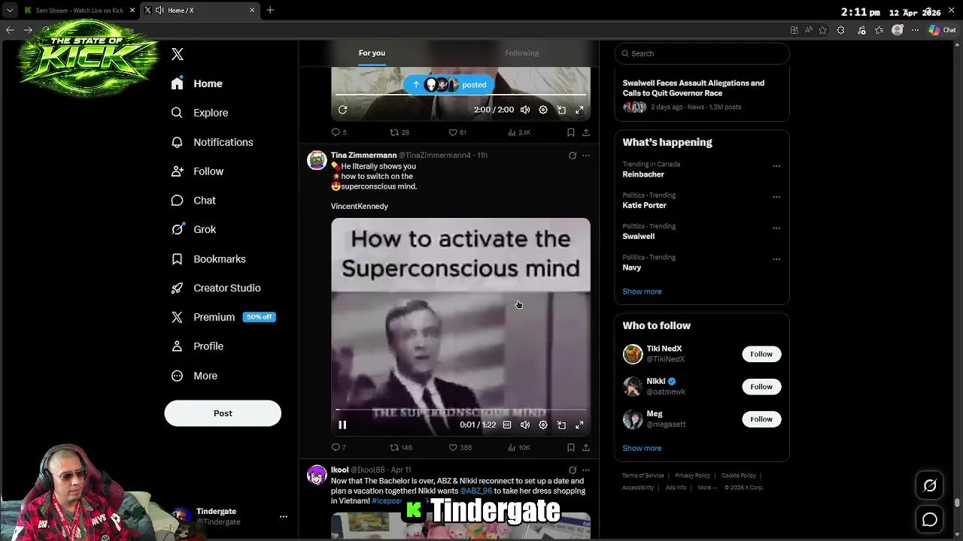
Task: Open options for Katie Porter trend
Action: [x=776, y=197]
